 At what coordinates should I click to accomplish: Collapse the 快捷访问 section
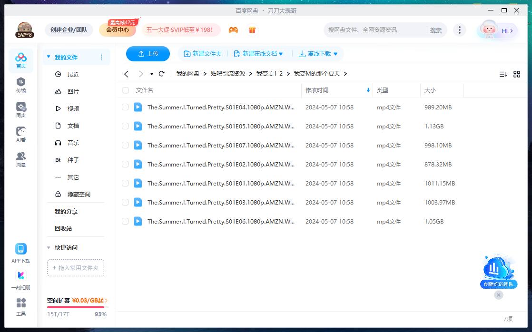click(49, 248)
